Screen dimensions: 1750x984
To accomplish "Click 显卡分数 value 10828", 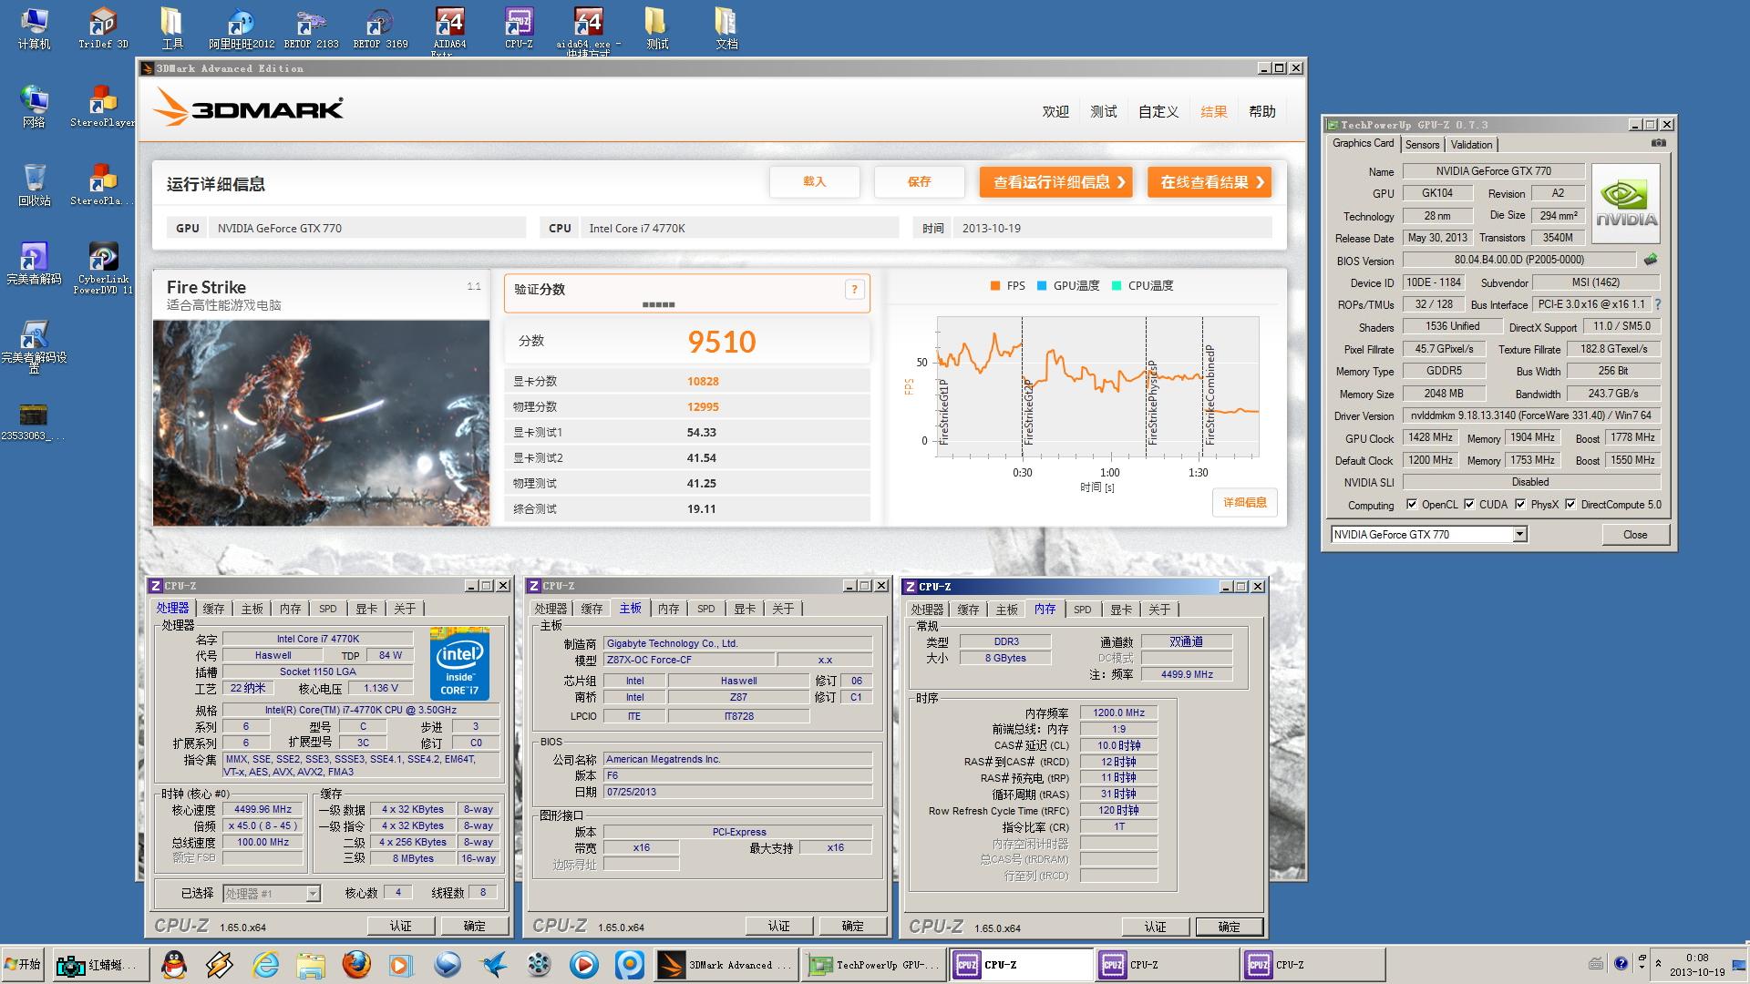I will tap(703, 382).
